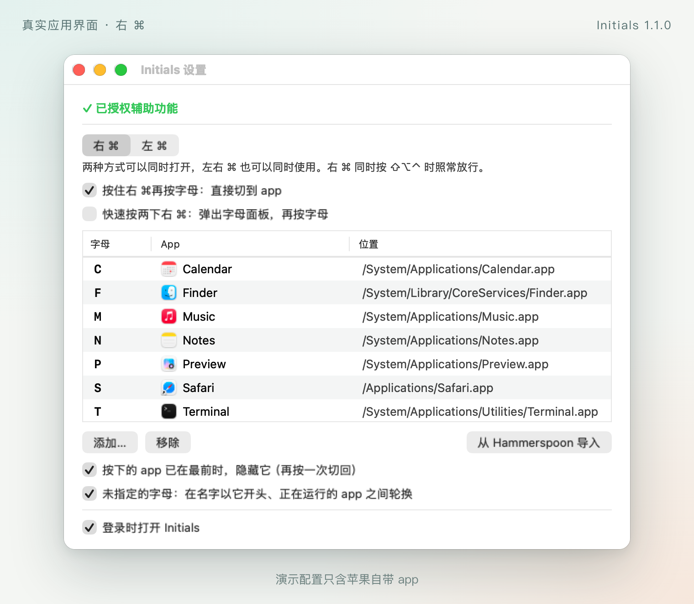Image resolution: width=694 pixels, height=604 pixels.
Task: Click letter C in the 字母 column
Action: click(x=98, y=269)
